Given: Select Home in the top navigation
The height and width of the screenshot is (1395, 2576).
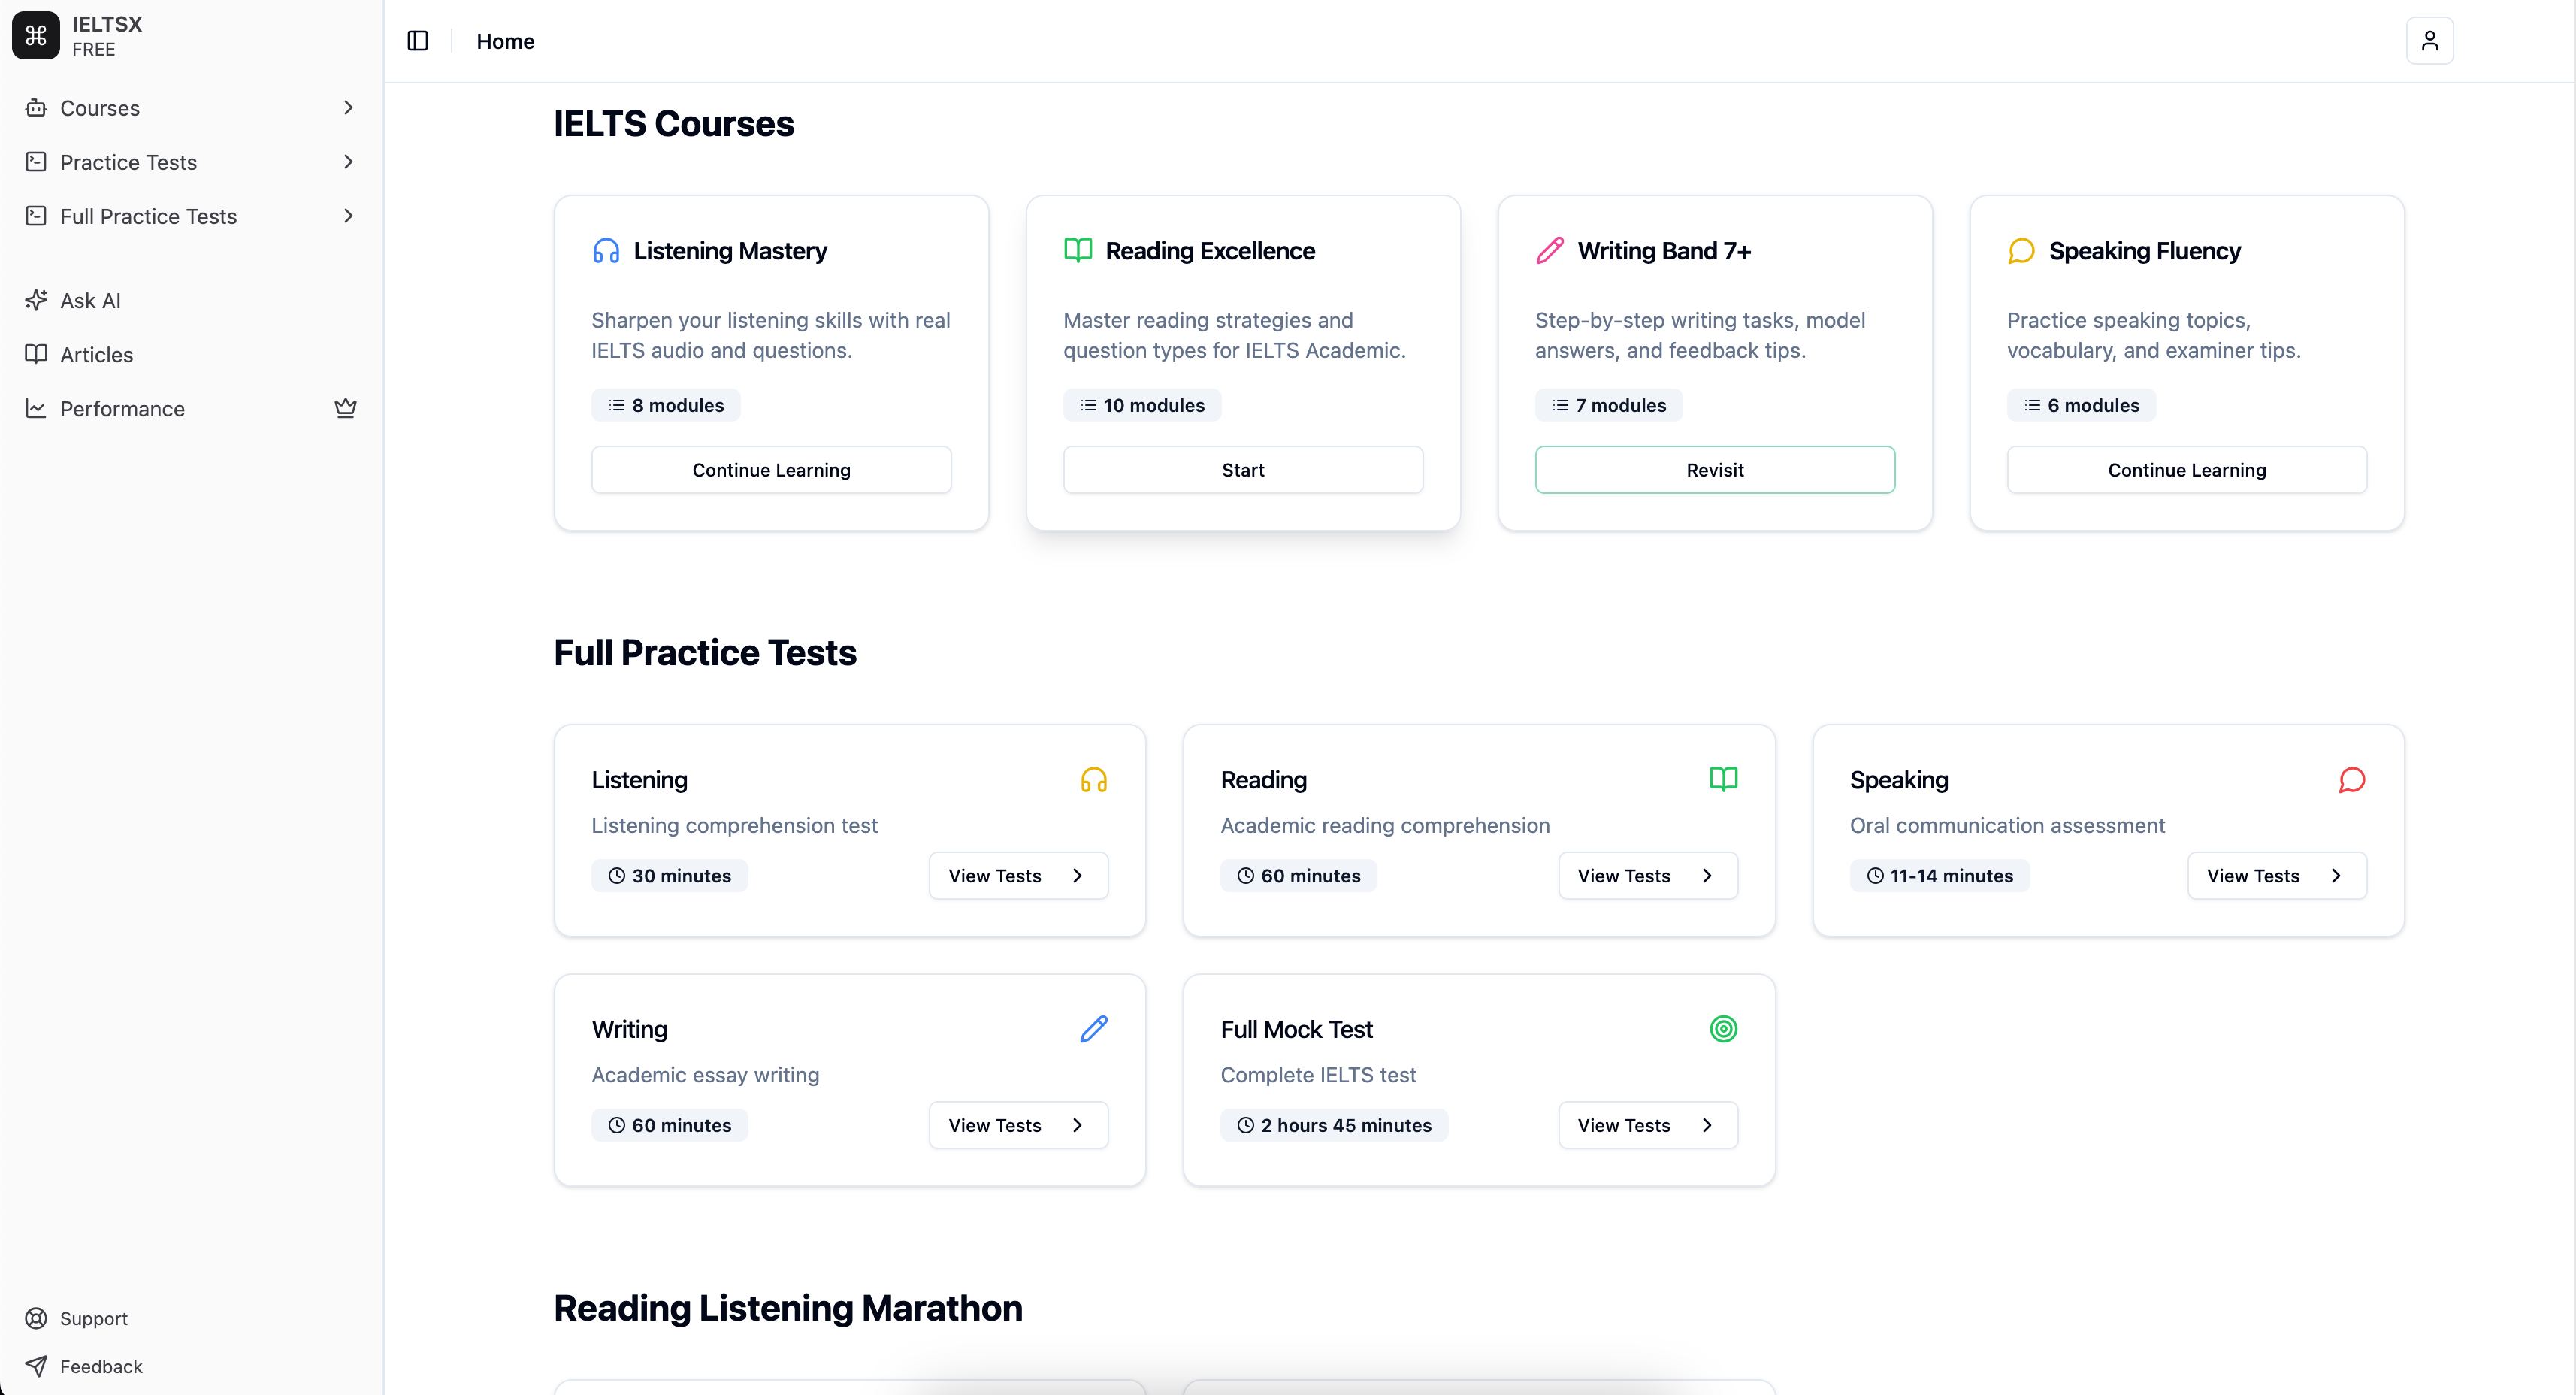Looking at the screenshot, I should [505, 41].
